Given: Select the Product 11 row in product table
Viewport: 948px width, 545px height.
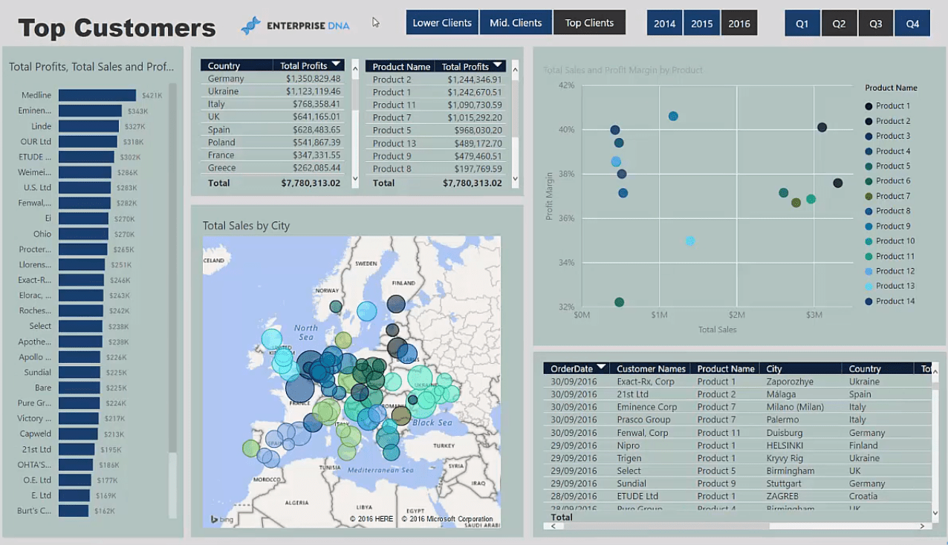Looking at the screenshot, I should pyautogui.click(x=436, y=105).
